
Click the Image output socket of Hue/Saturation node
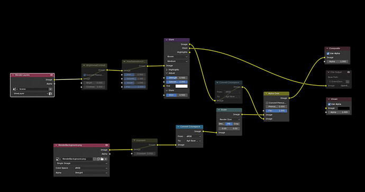tap(148, 66)
